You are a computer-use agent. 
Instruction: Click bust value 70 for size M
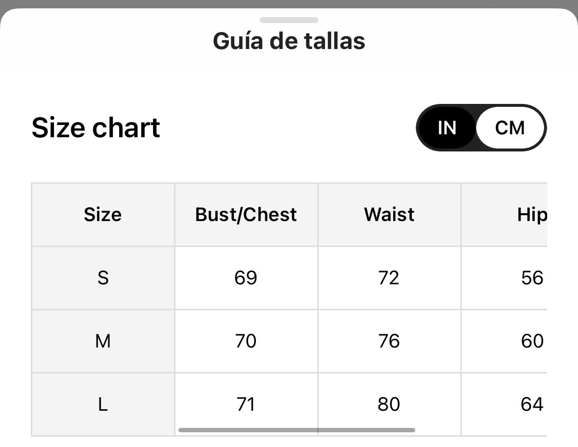tap(246, 341)
